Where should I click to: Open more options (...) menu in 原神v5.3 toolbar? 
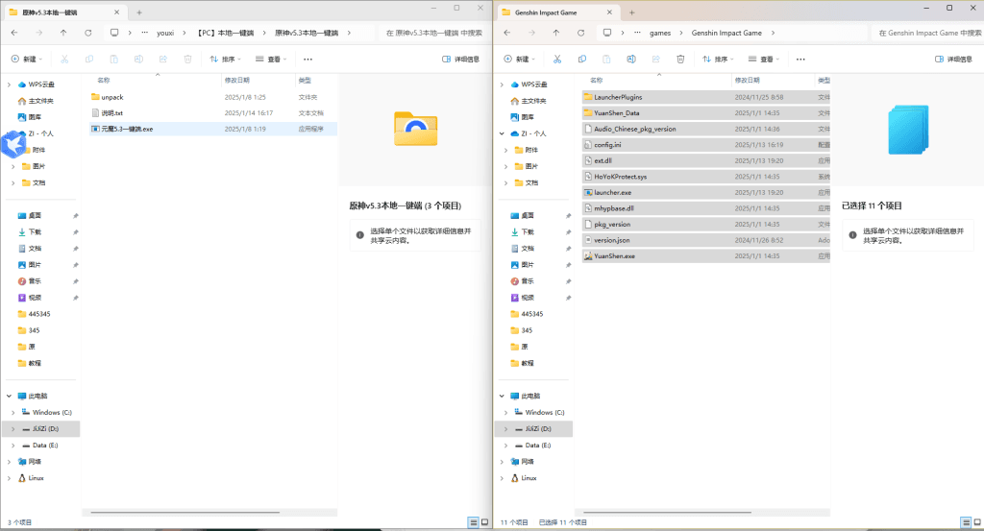[x=308, y=59]
